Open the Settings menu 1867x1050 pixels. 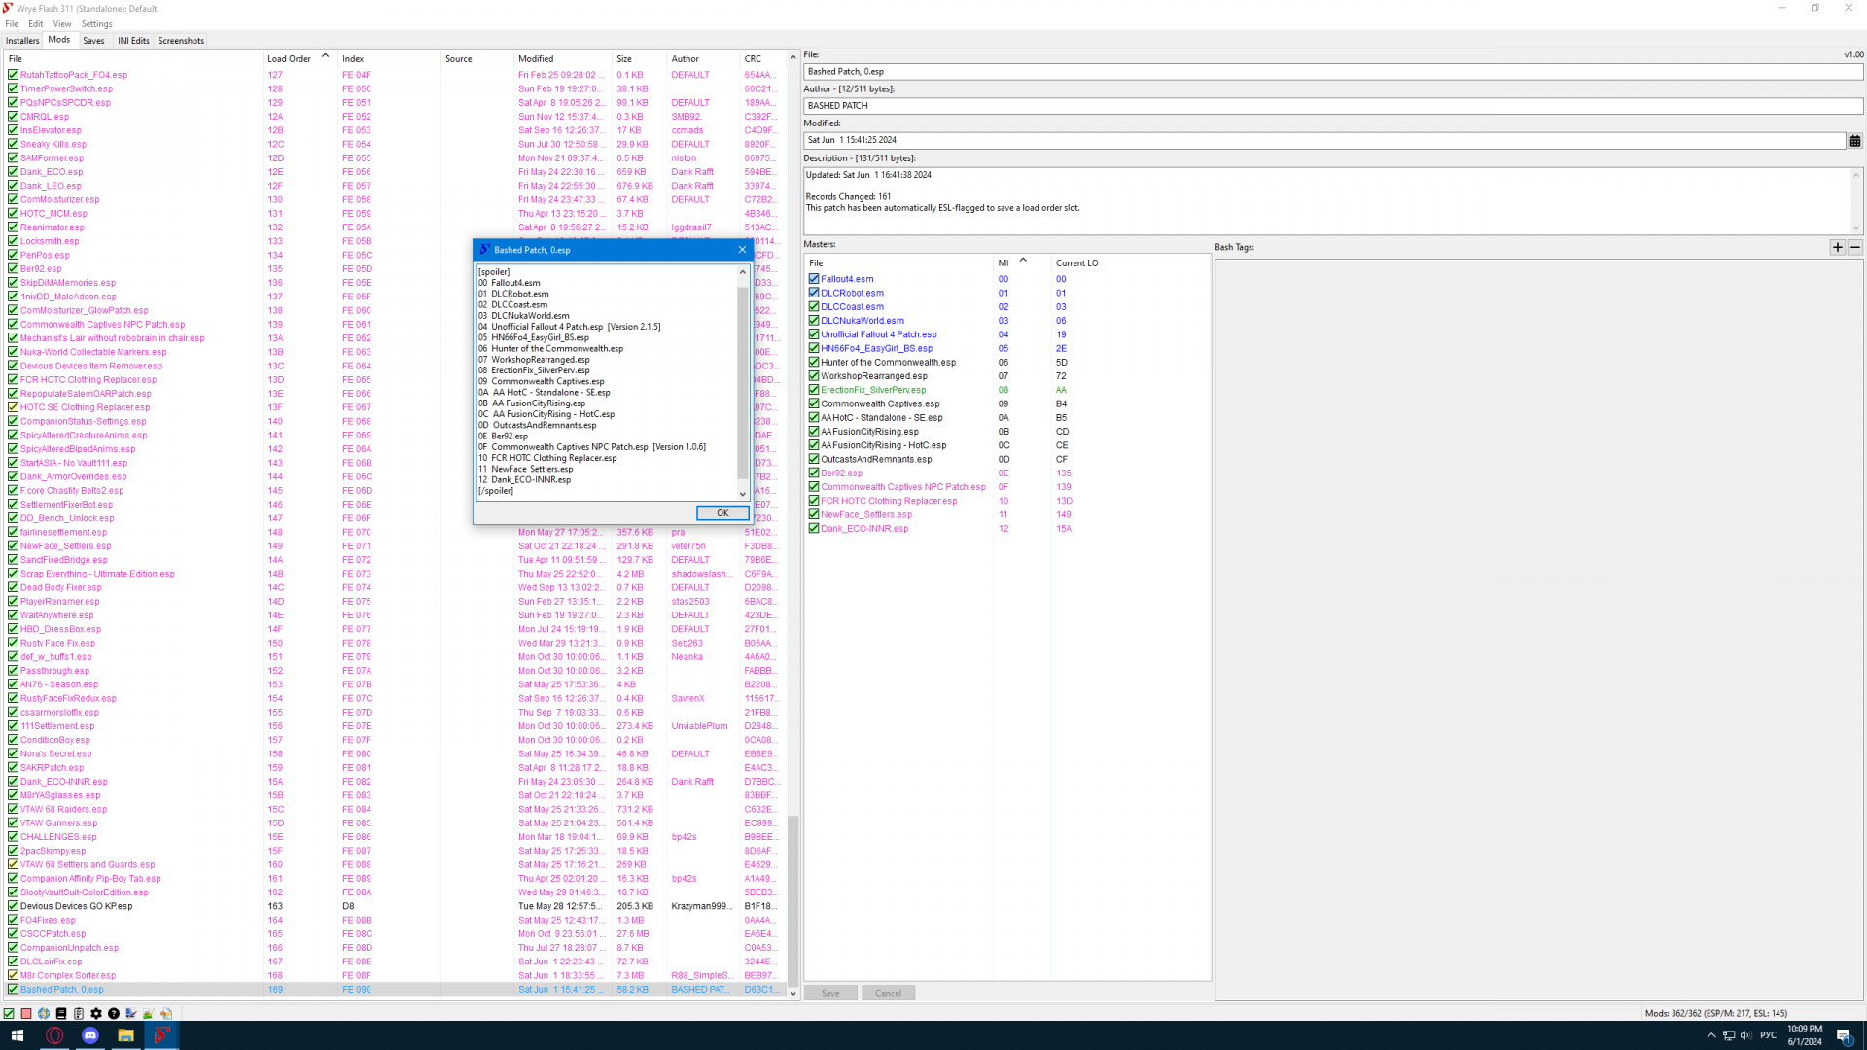[x=96, y=24]
